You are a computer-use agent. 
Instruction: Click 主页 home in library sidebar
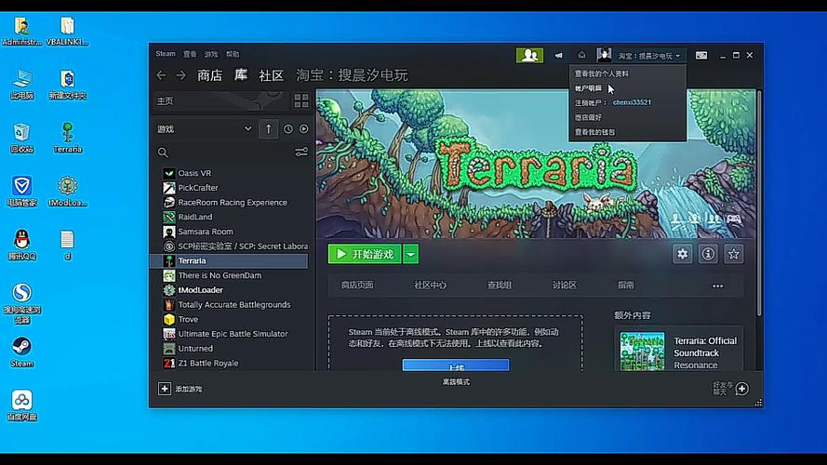165,100
